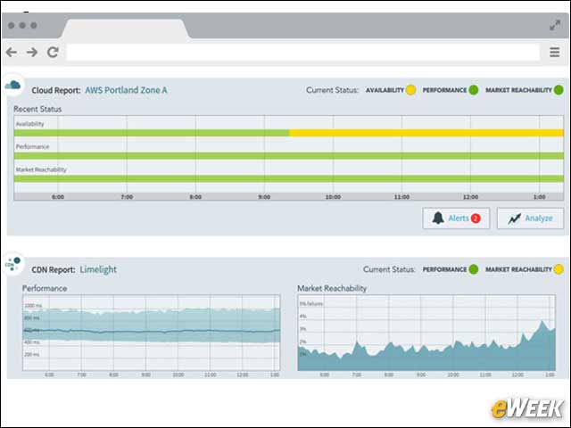Screen dimensions: 571x428
Task: Click the CDN Report dots icon
Action: click(13, 264)
